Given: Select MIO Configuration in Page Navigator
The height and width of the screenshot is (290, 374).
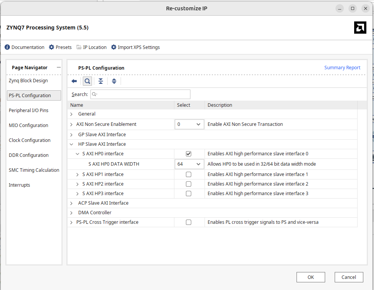Looking at the screenshot, I should (29, 125).
